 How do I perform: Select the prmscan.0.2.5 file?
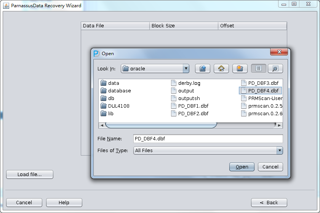(262, 106)
